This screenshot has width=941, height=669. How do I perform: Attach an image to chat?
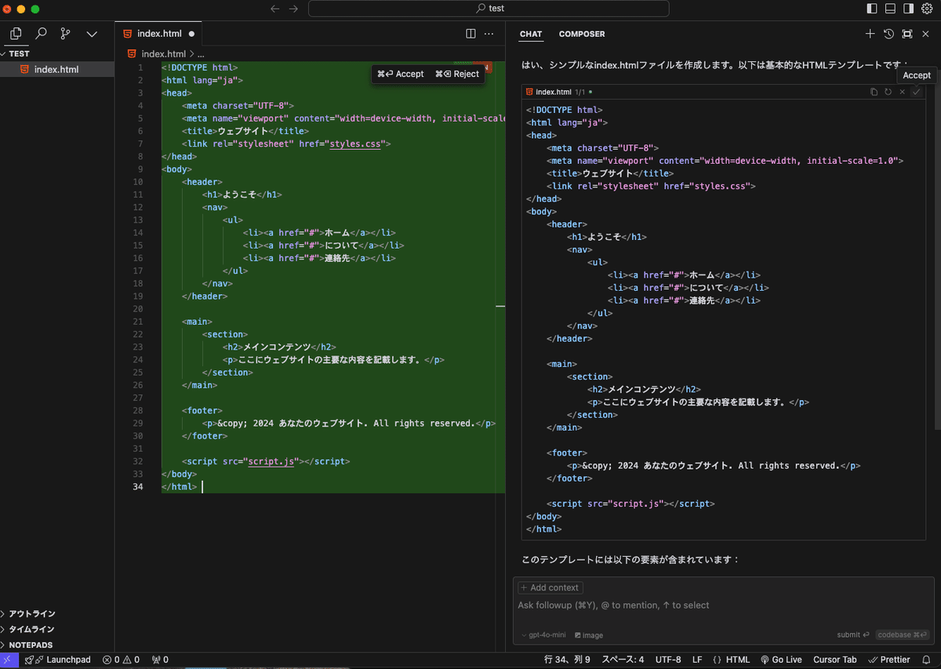(x=589, y=635)
